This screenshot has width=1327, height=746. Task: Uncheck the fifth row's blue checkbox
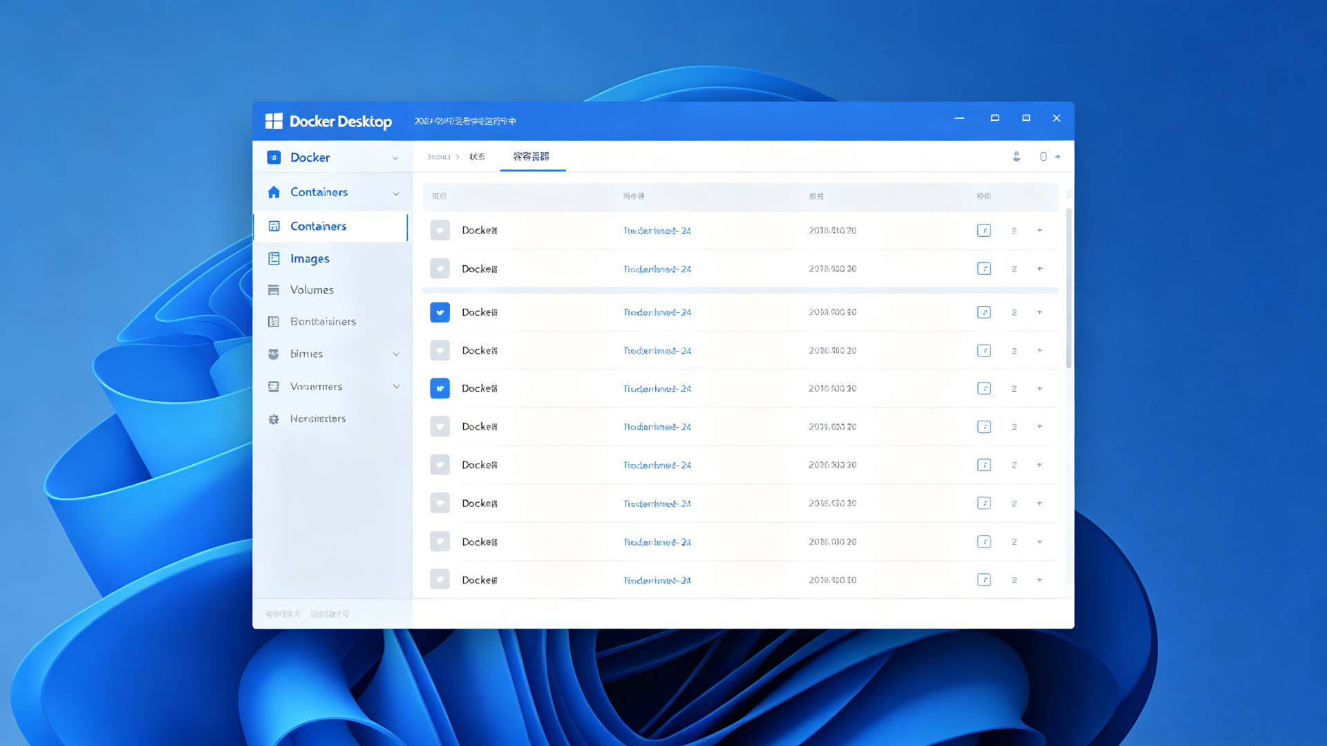pos(440,389)
